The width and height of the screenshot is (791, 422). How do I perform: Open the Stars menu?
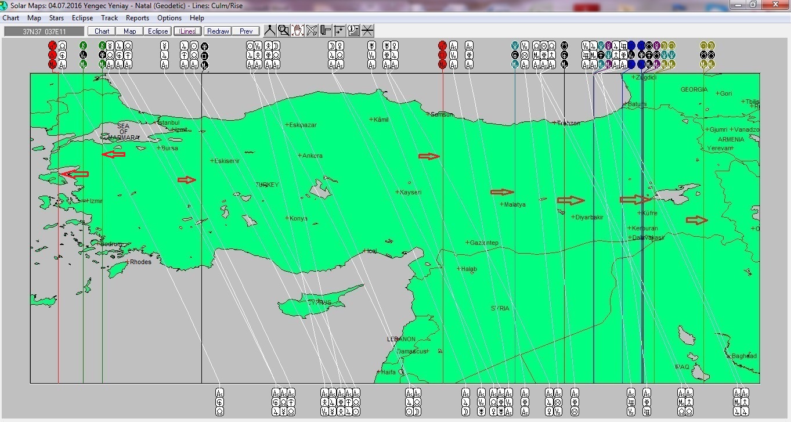[56, 18]
